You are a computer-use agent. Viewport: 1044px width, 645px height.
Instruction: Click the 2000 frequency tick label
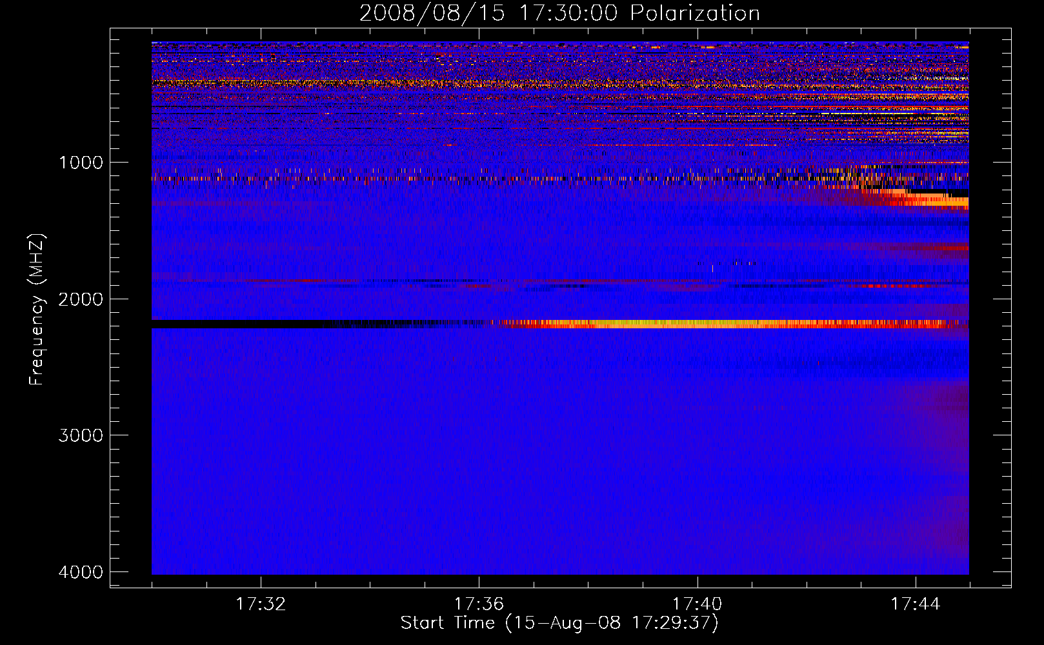click(x=81, y=299)
